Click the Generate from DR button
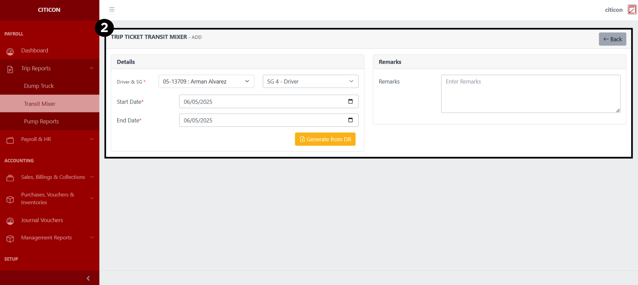 325,139
